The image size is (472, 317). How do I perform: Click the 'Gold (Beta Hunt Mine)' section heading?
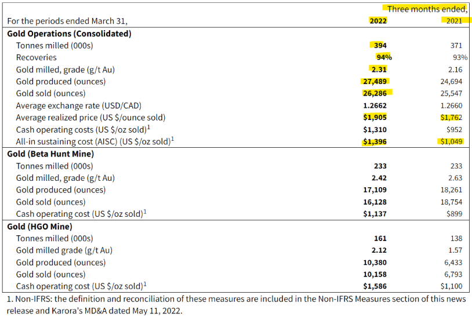50,154
